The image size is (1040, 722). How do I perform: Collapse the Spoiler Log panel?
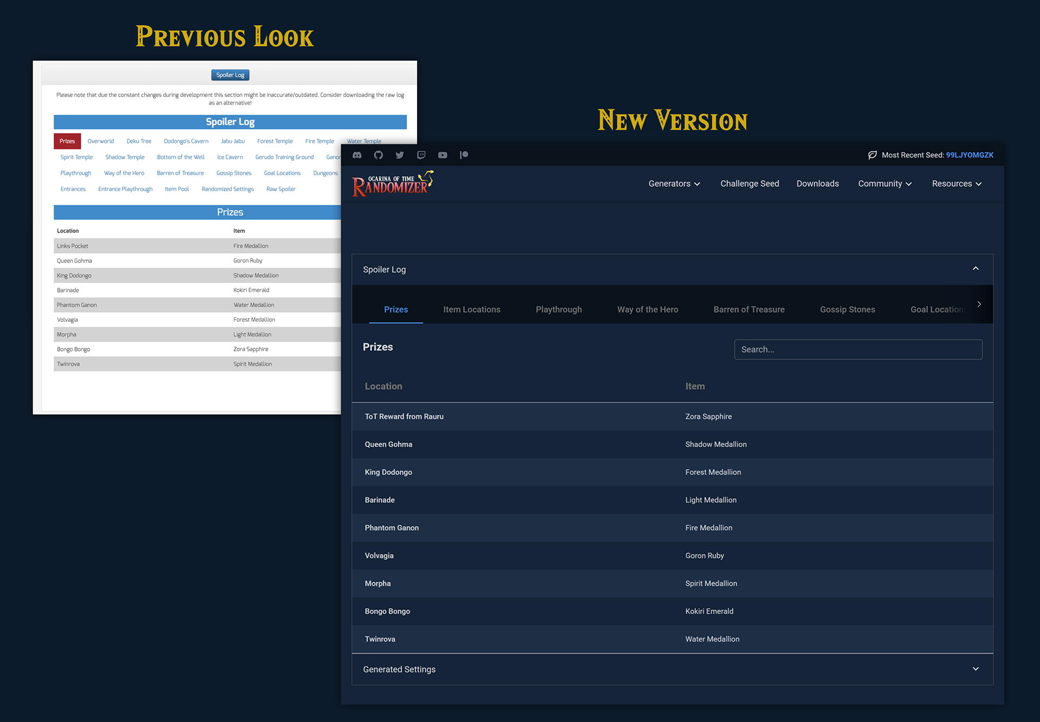pos(975,269)
